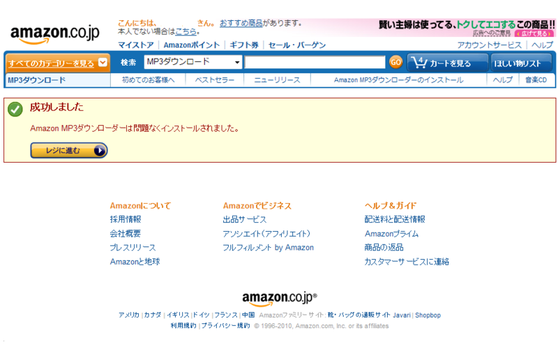Select the 初めてのお客様へ tab
This screenshot has height=349, width=558.
pyautogui.click(x=148, y=80)
